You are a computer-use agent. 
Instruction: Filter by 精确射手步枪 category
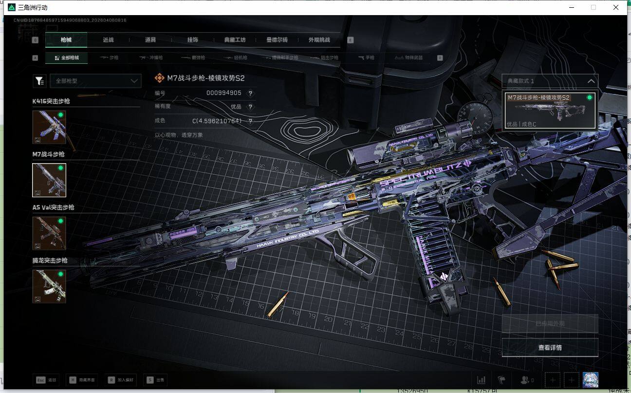coord(282,58)
